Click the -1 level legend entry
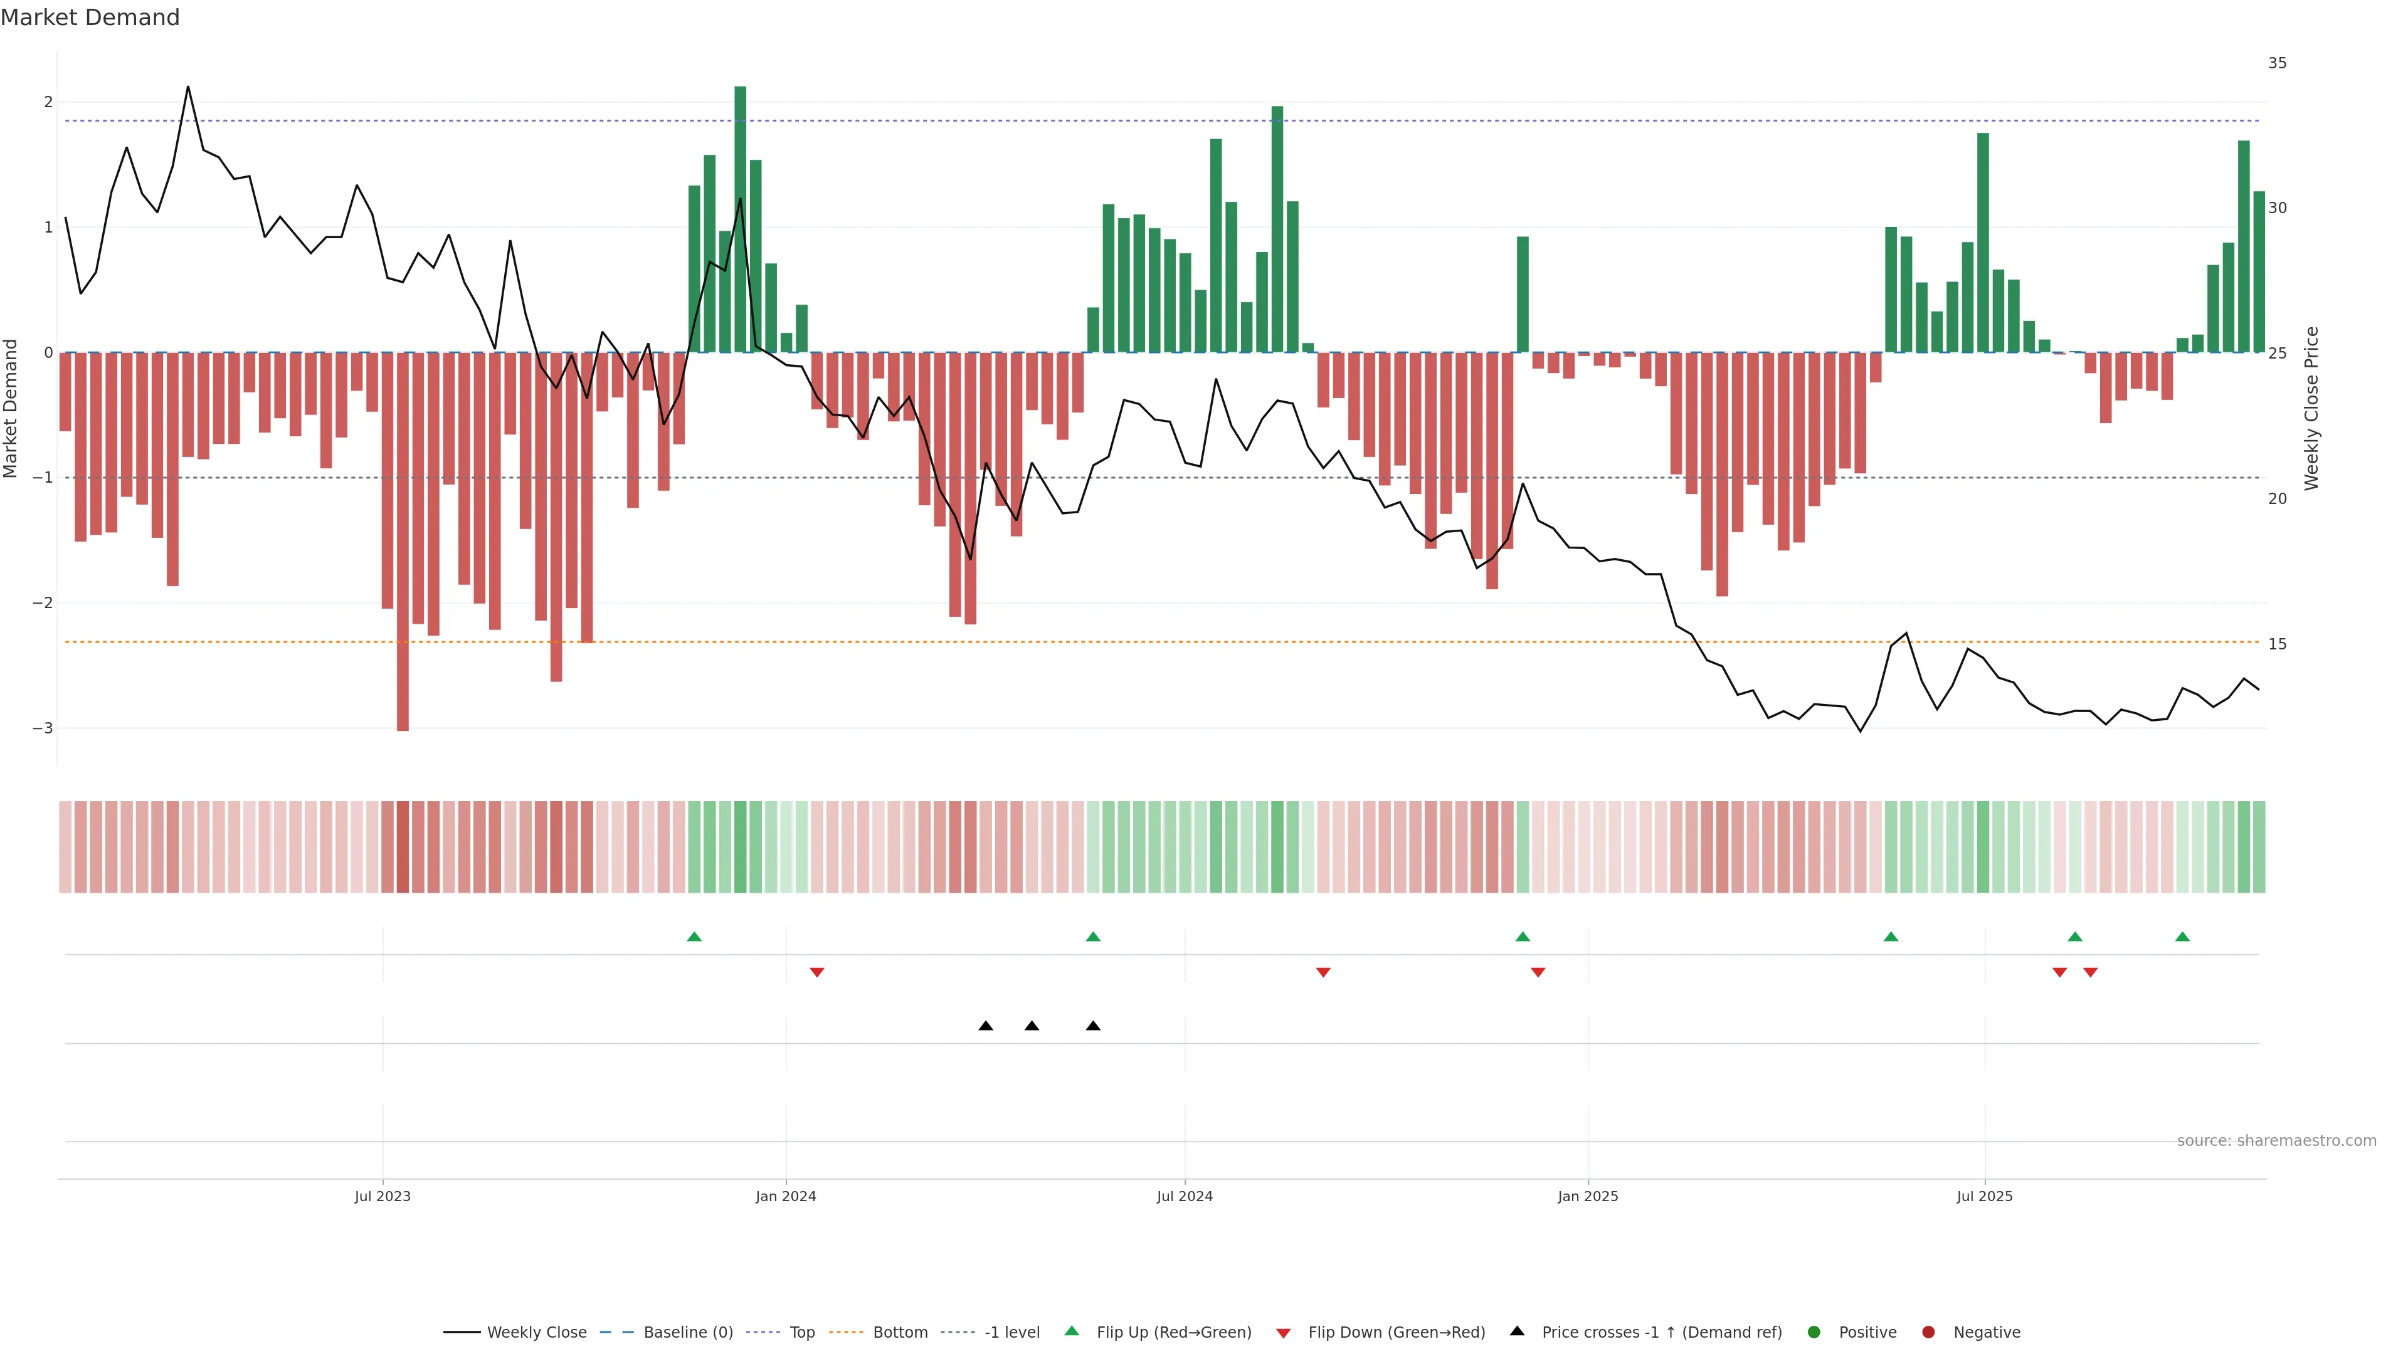 1011,1333
